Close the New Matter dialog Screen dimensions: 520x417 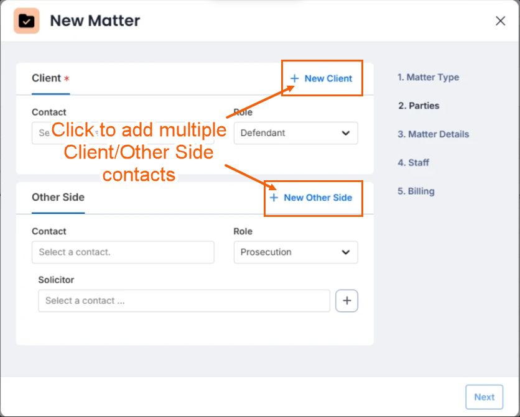[500, 21]
